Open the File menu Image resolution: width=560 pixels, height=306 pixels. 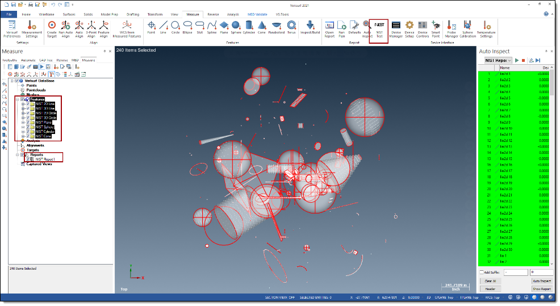(x=9, y=14)
